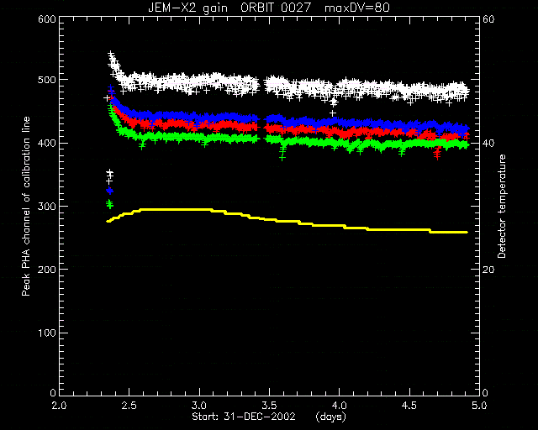Click the 20 tick label on right axis
This screenshot has height=430, width=538.
pyautogui.click(x=488, y=270)
